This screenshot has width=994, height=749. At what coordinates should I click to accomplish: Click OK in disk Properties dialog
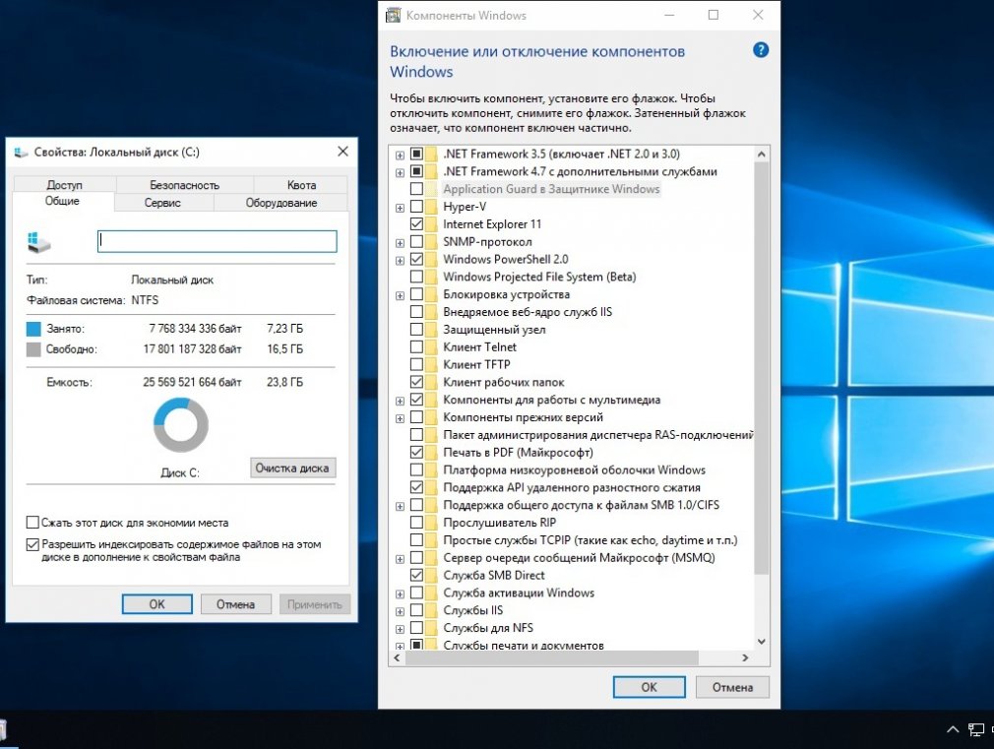point(156,604)
